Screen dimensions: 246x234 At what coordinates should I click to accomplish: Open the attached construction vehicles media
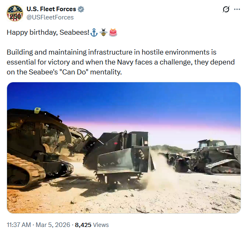coord(124,148)
